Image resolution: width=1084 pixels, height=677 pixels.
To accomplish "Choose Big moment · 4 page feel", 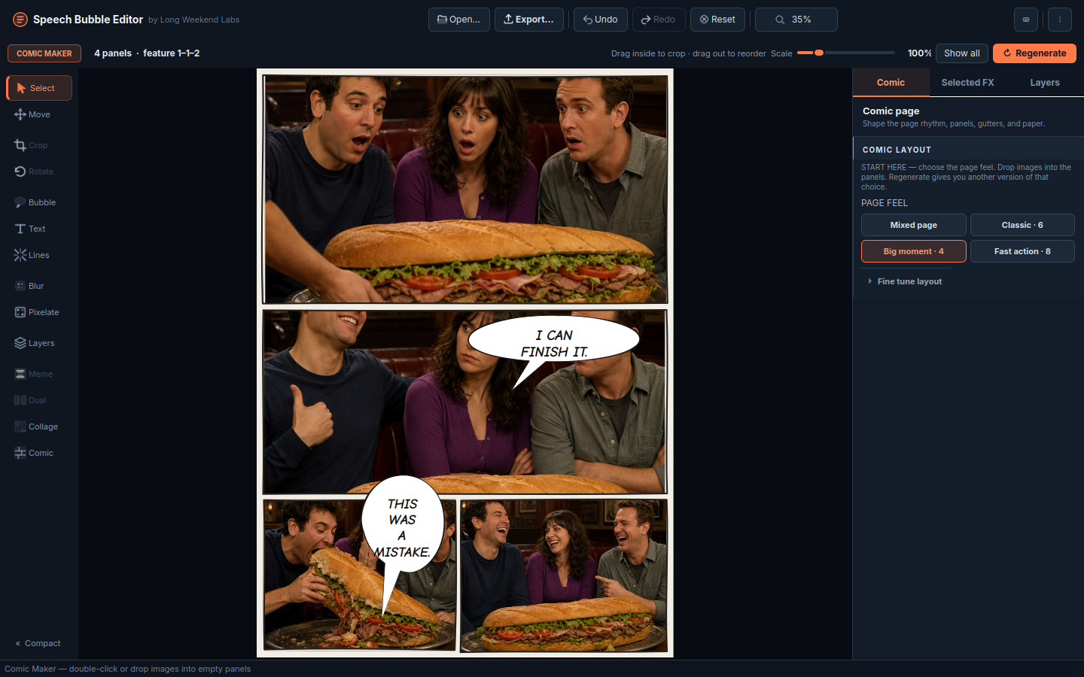I will pos(914,251).
